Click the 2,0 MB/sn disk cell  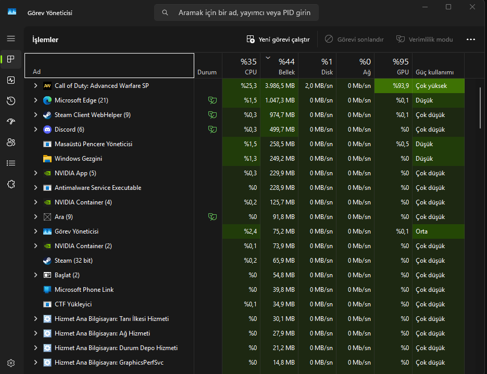tap(317, 86)
